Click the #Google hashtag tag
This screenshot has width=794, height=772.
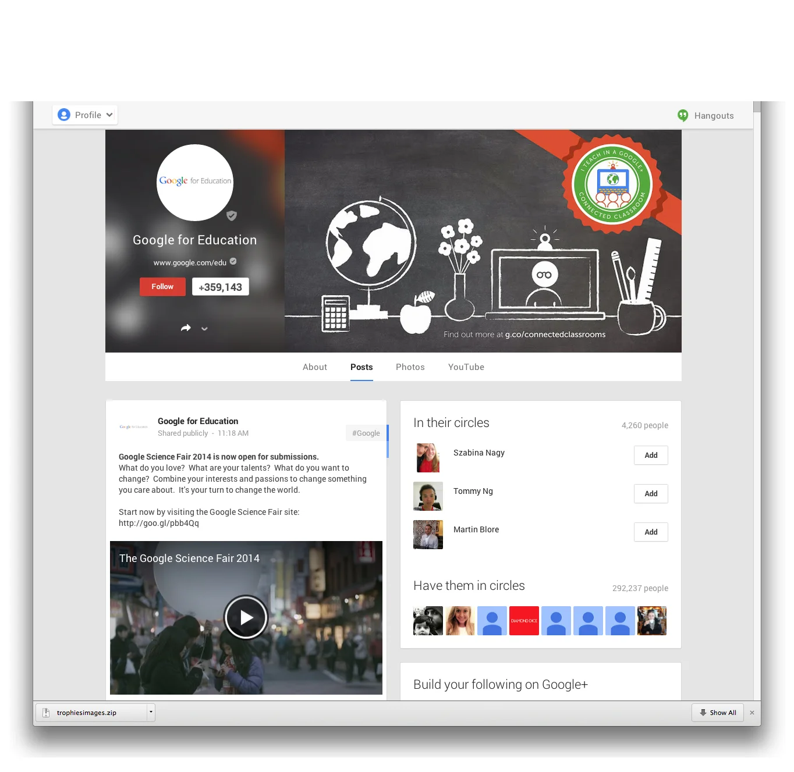[366, 433]
